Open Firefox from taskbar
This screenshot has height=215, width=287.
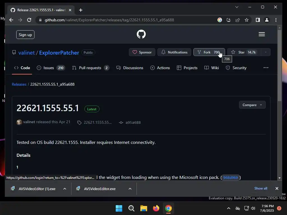coord(156,208)
